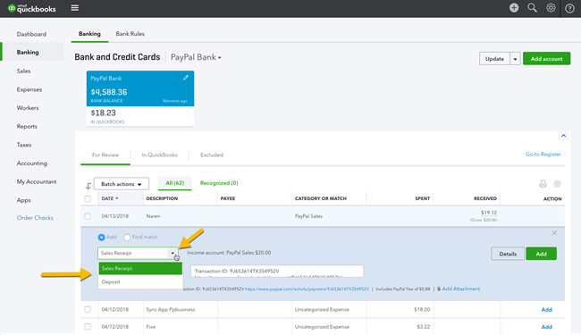Tick the select-all header checkbox
Viewport: 581px width, 335px height.
pos(88,199)
